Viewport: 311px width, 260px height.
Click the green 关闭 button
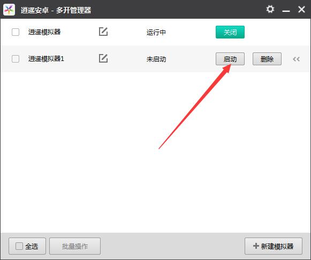(230, 32)
